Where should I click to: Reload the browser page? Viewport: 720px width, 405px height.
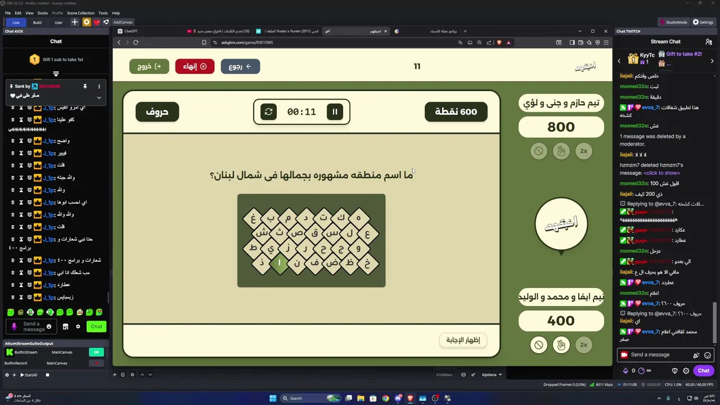pyautogui.click(x=136, y=42)
